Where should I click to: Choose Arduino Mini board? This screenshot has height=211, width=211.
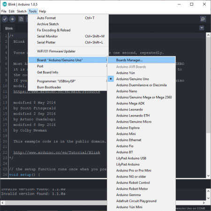point(142,134)
